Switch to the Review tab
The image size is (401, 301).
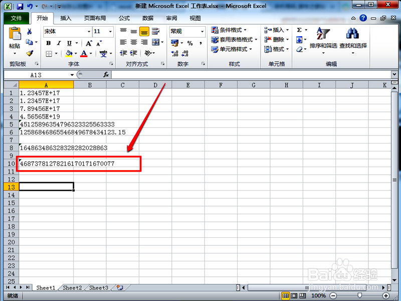(171, 18)
